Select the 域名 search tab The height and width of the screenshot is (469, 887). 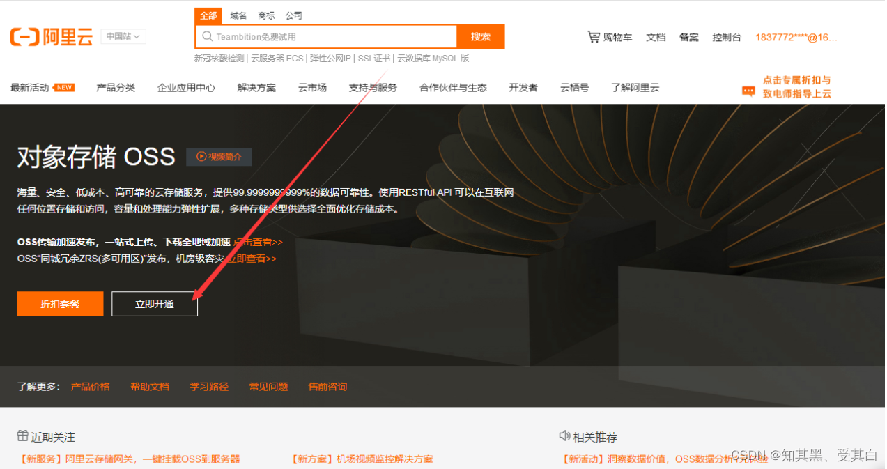pos(238,15)
